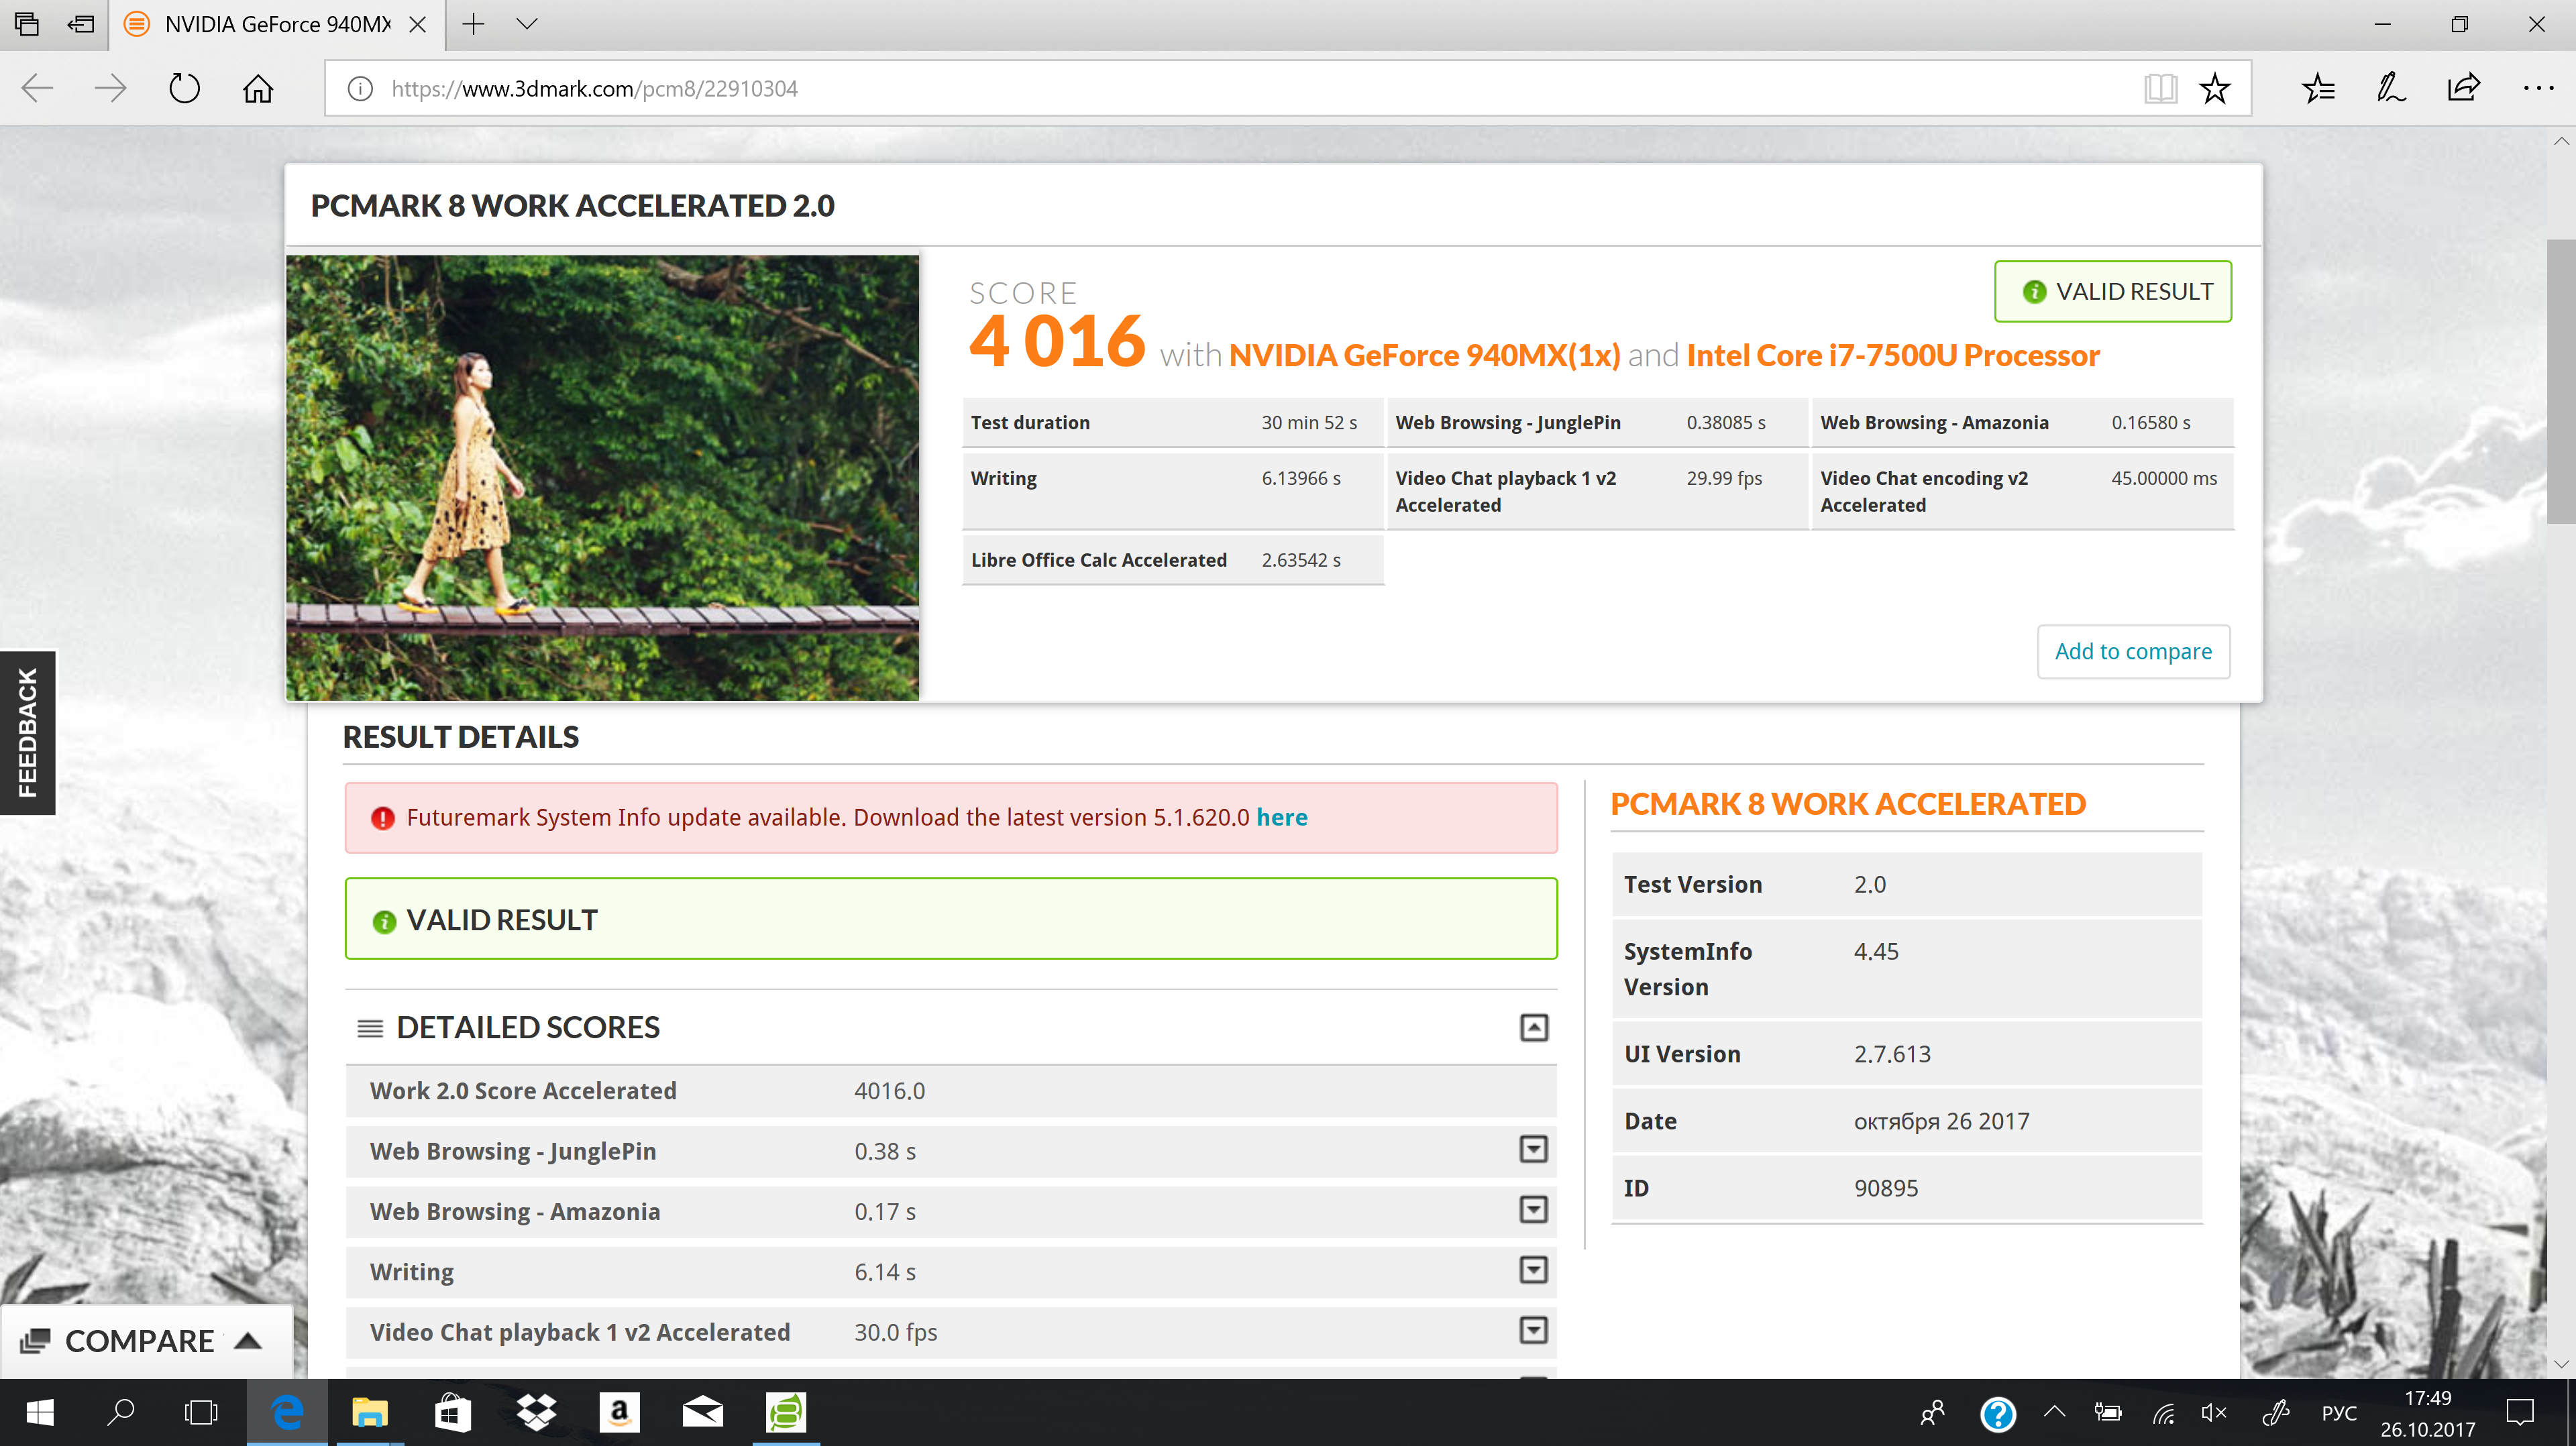2576x1446 pixels.
Task: Refresh the current page
Action: click(x=184, y=88)
